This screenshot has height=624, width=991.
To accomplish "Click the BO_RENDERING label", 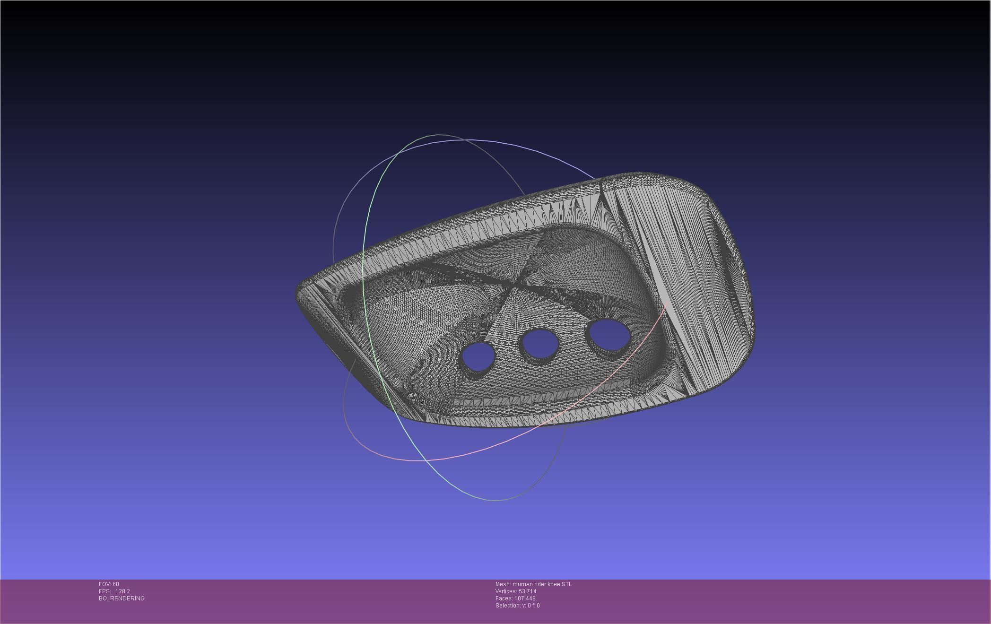I will click(x=122, y=598).
